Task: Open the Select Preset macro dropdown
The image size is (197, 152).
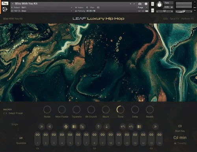Action: 16,113
